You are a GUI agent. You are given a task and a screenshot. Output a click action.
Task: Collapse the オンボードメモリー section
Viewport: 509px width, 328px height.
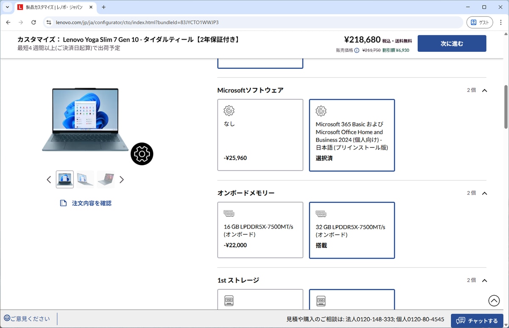click(x=484, y=193)
